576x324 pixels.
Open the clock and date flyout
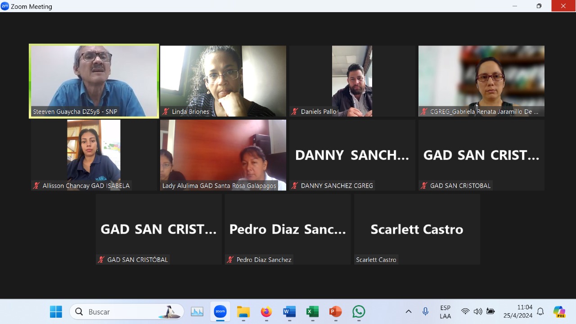[518, 311]
